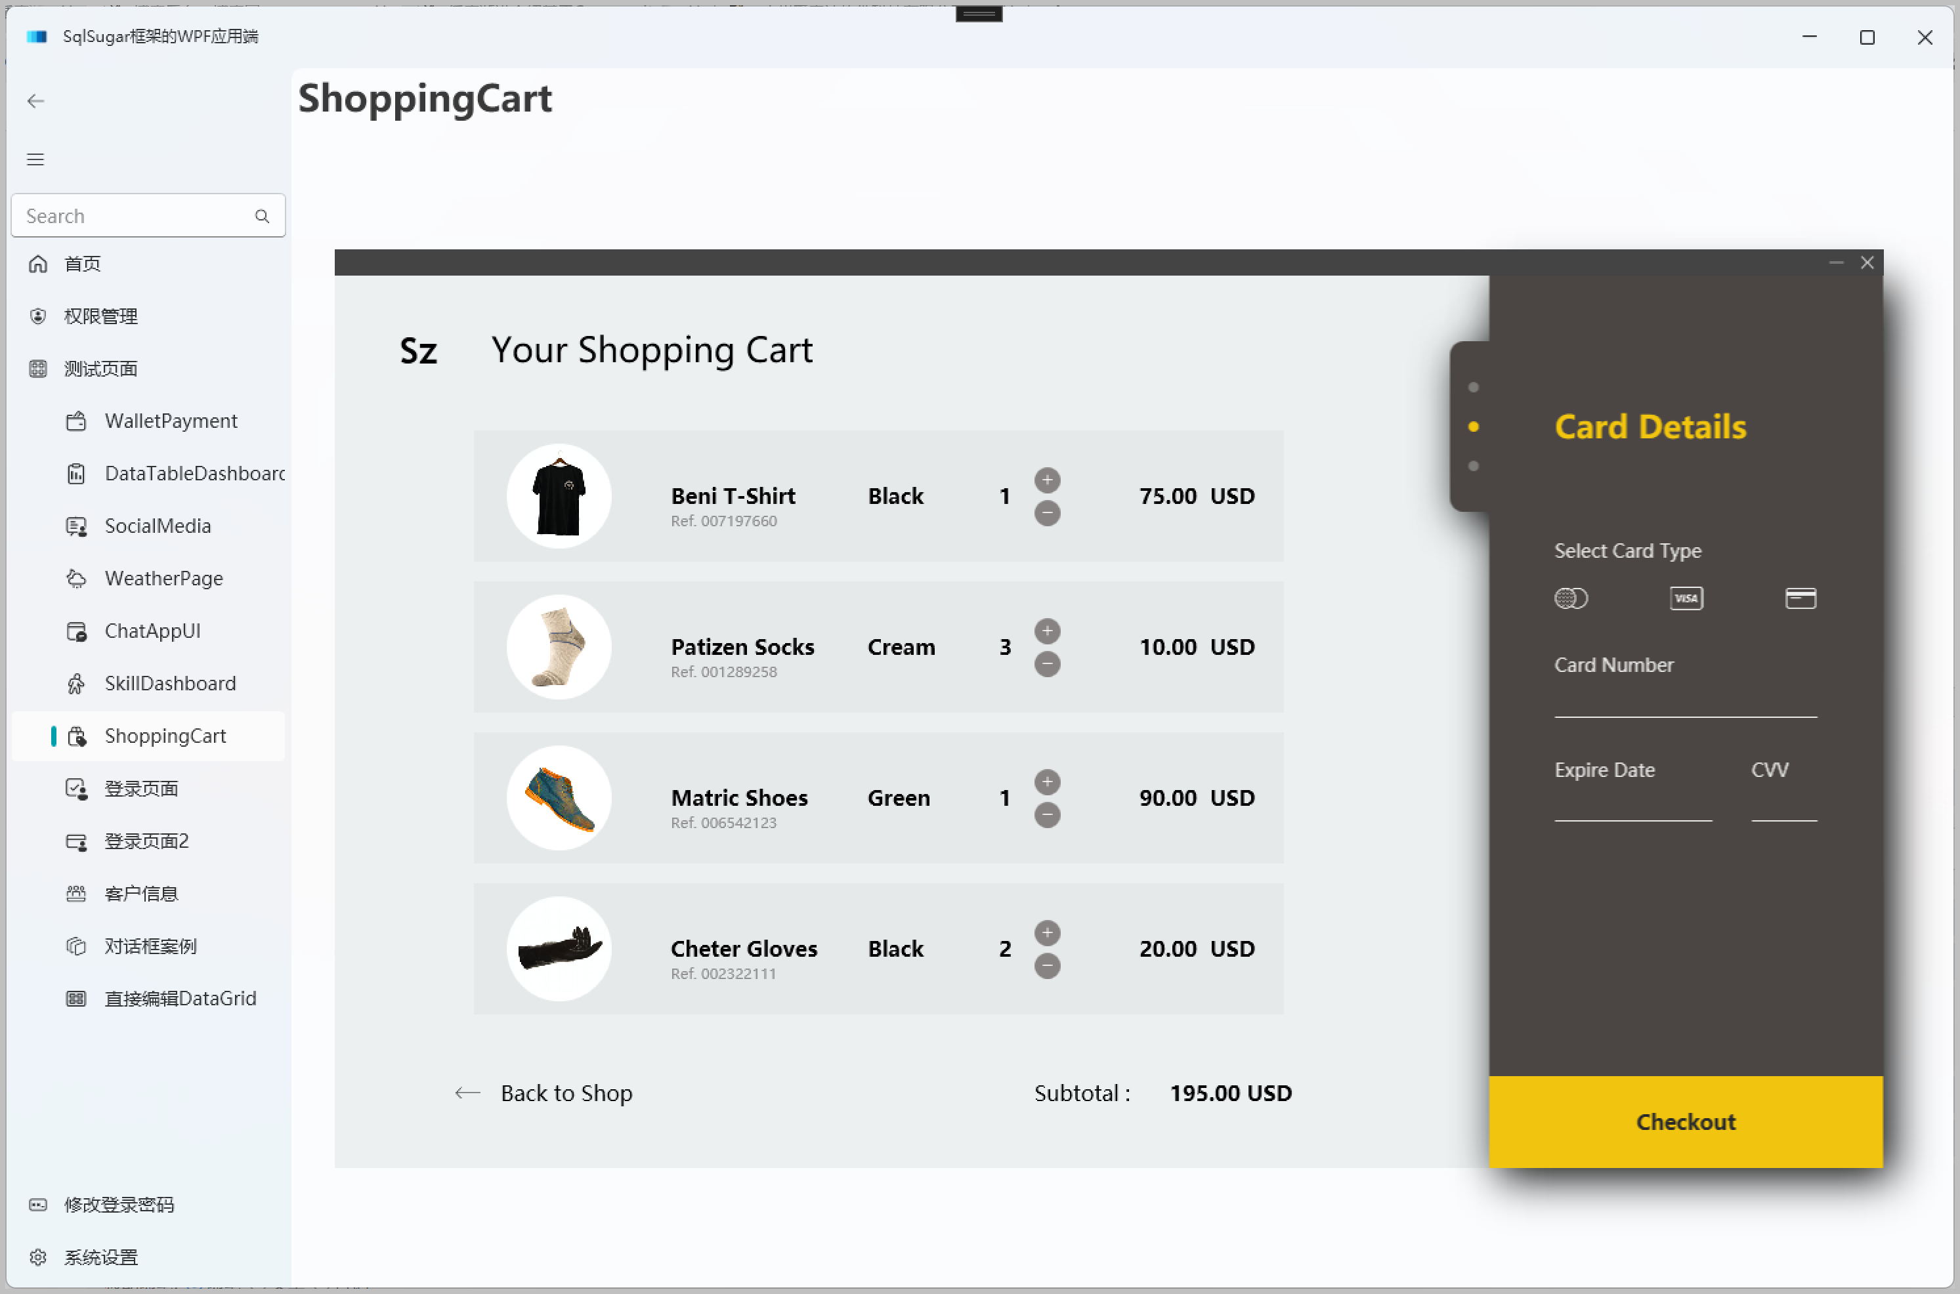Open 首页 home in sidebar
The height and width of the screenshot is (1294, 1960).
tap(83, 264)
